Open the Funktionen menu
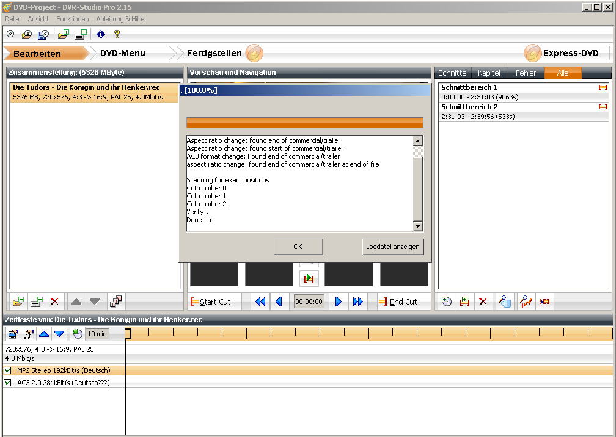Viewport: 616px width, 437px height. click(72, 19)
